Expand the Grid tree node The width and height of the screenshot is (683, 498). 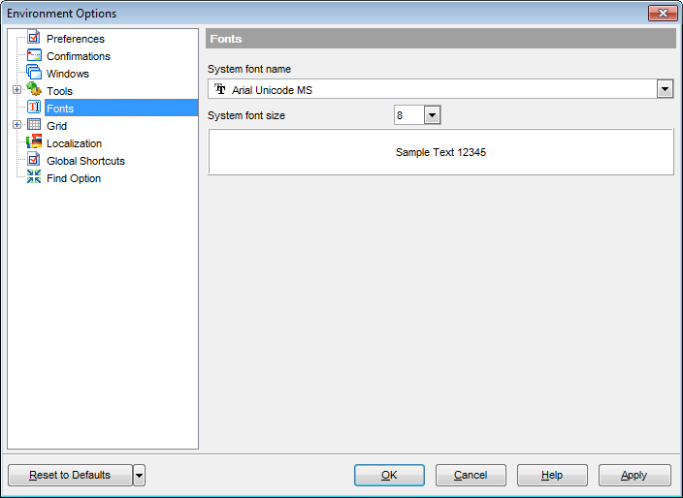16,126
